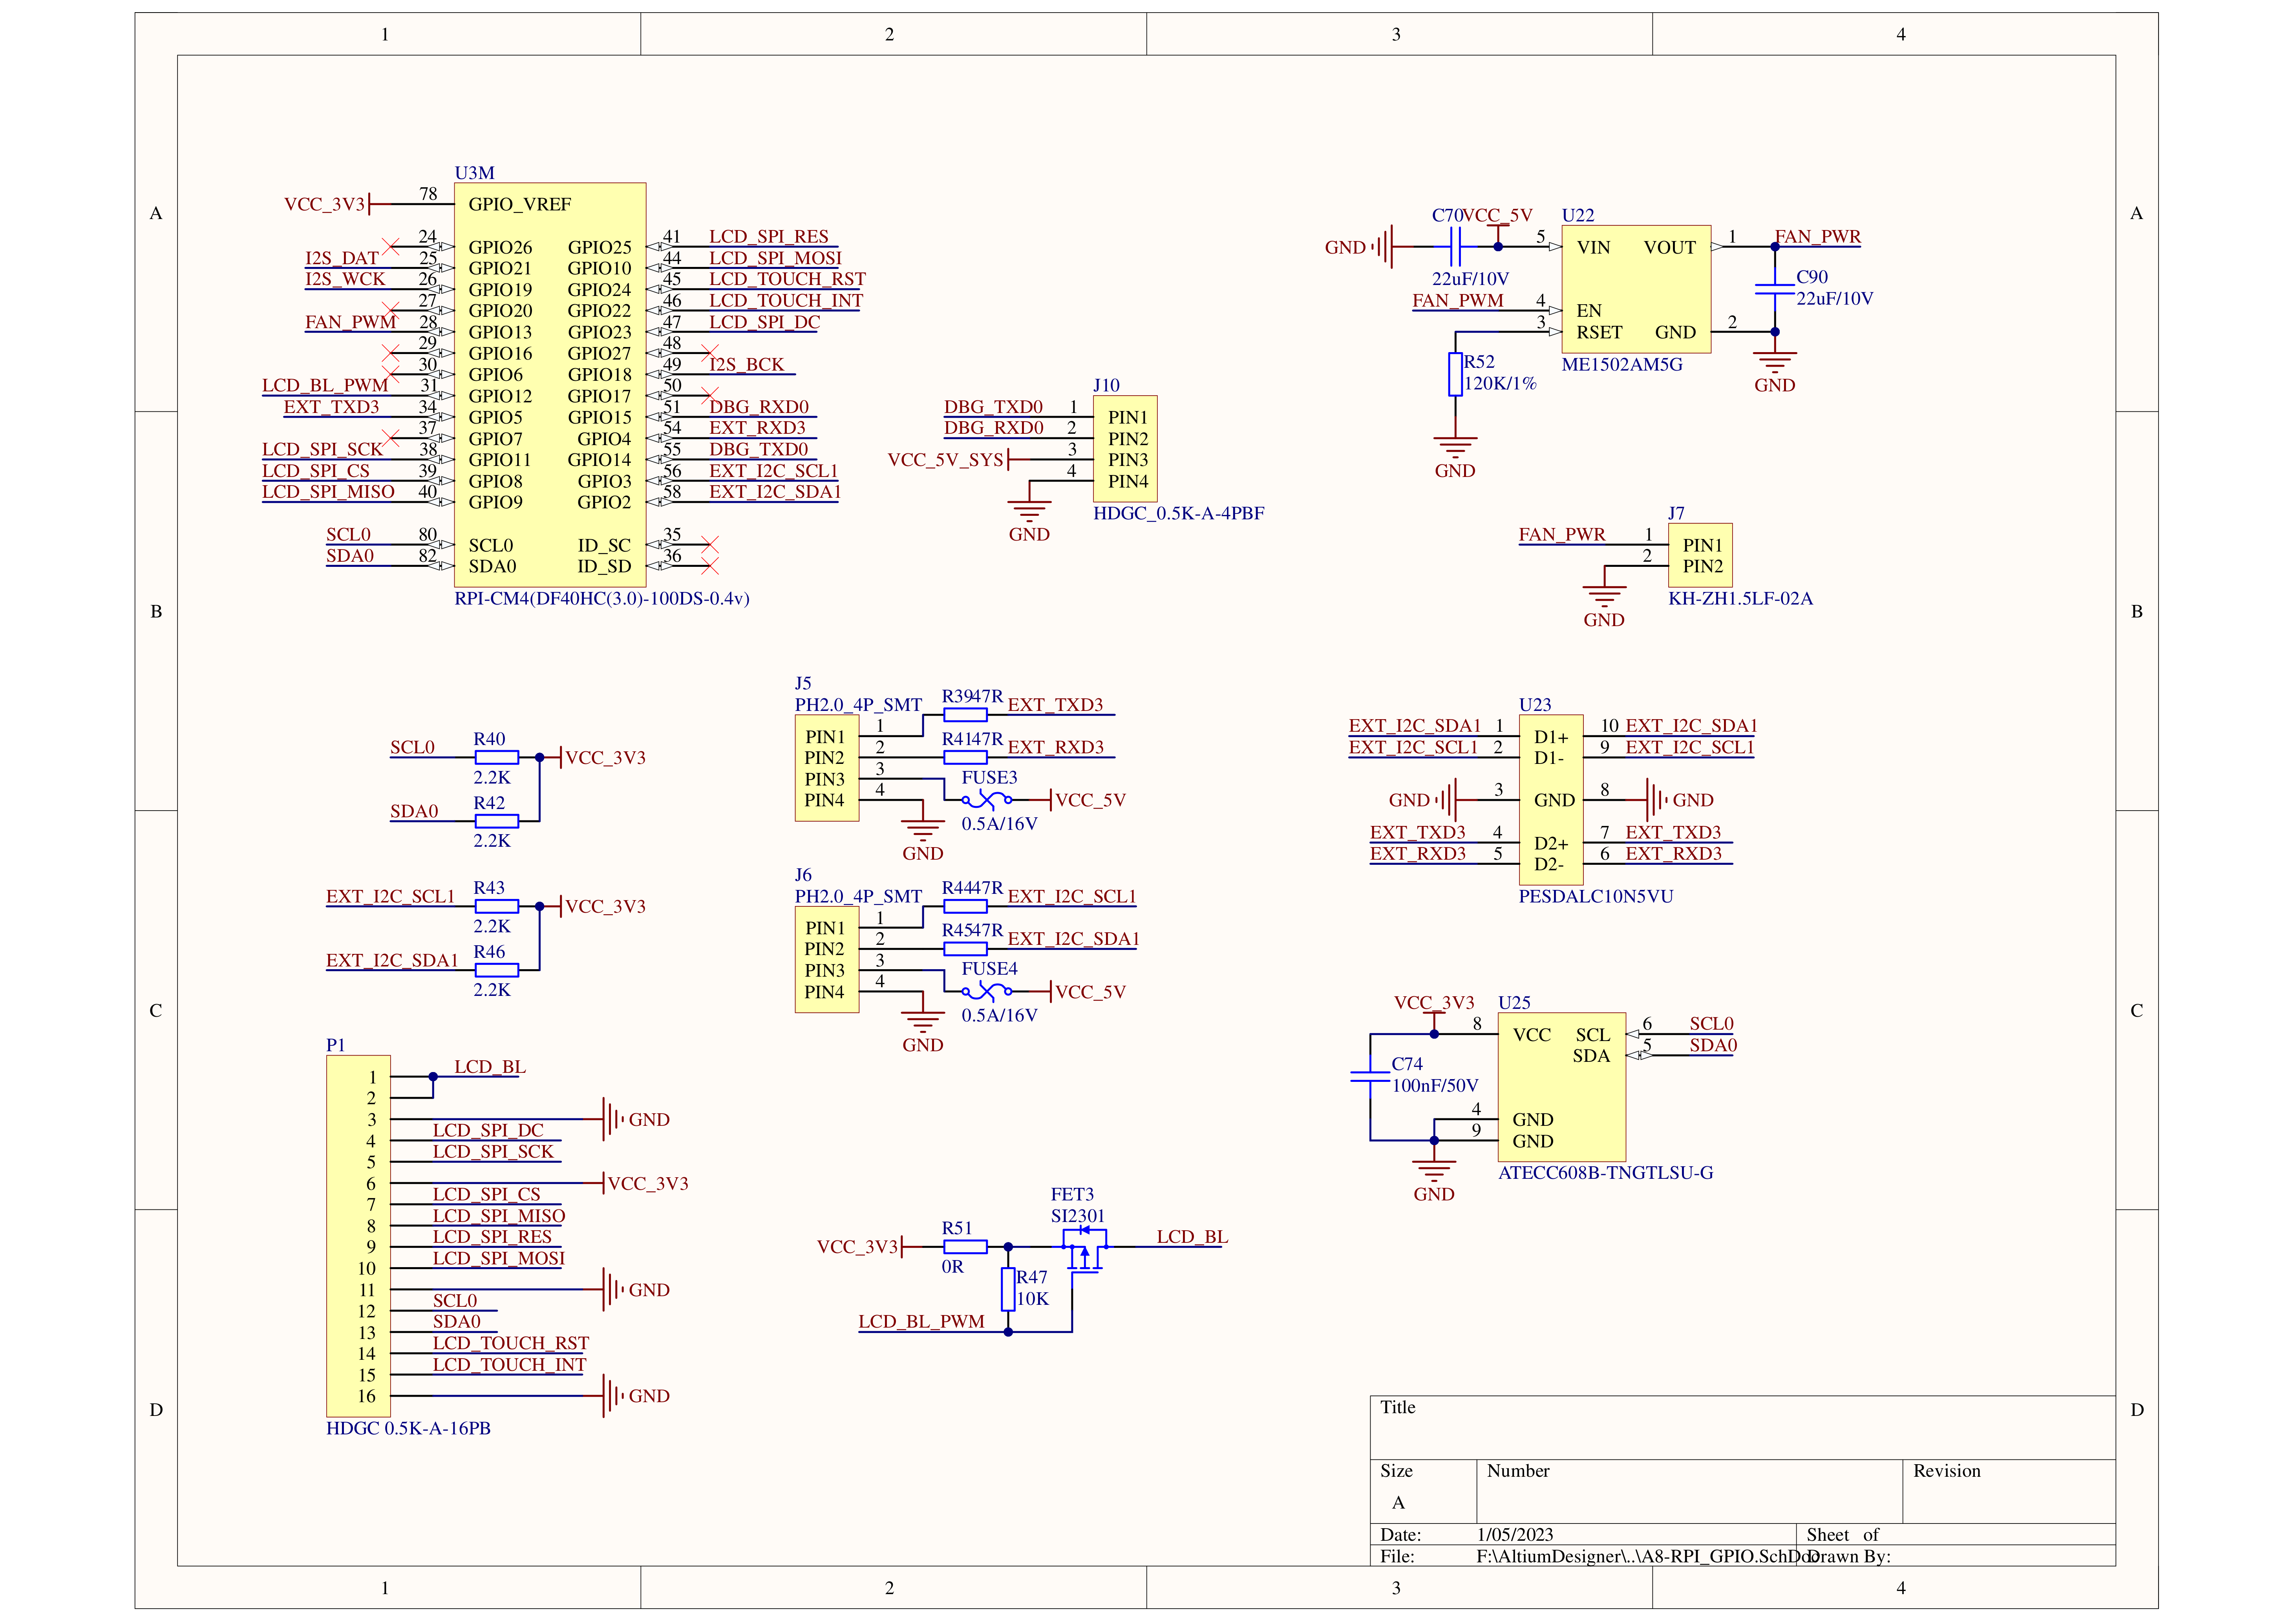Select the J7 connector designator

(x=1676, y=513)
